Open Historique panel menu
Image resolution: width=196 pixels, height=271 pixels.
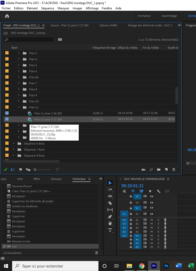(x=89, y=179)
